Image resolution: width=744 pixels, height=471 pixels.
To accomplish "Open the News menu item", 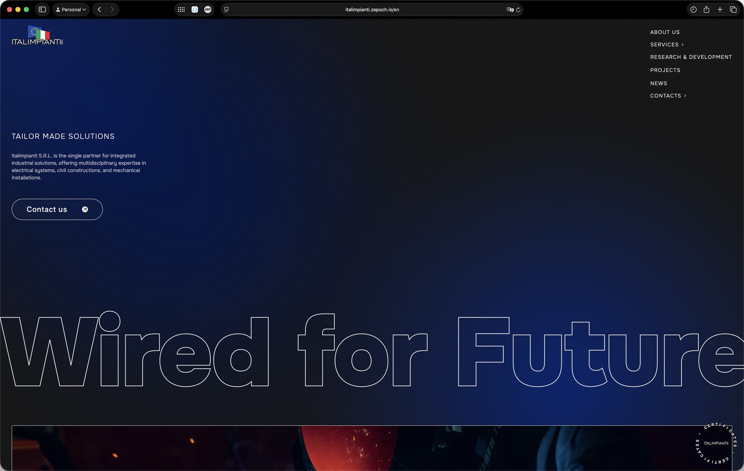I will pyautogui.click(x=659, y=83).
